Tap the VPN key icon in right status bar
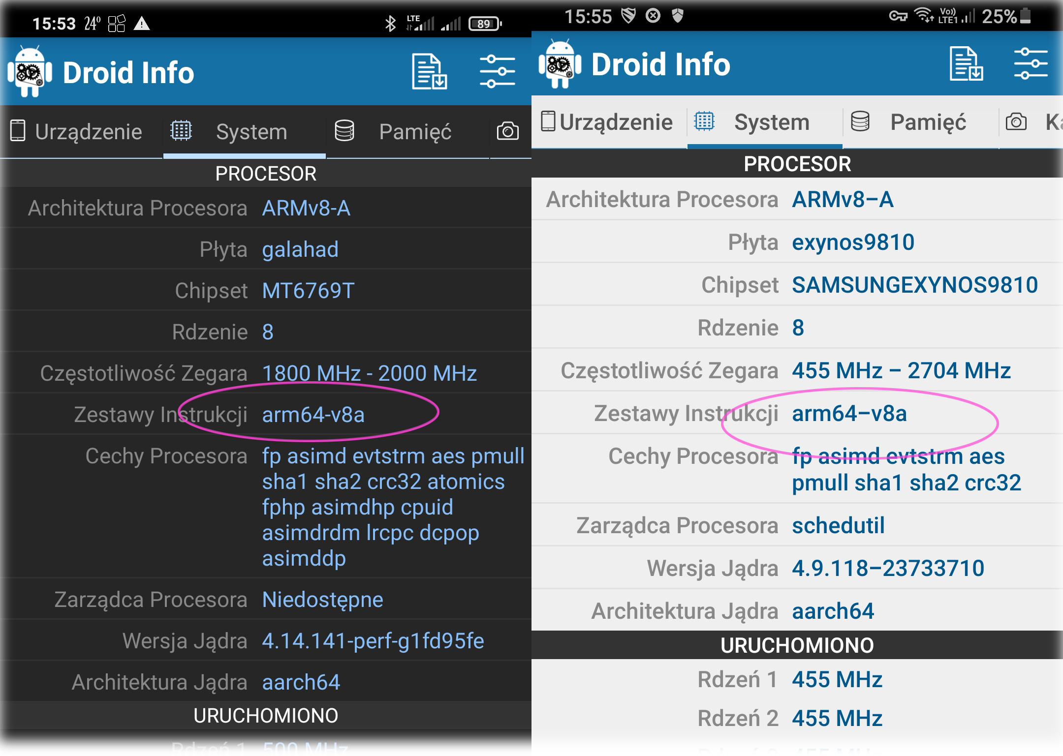The image size is (1063, 756). point(898,16)
